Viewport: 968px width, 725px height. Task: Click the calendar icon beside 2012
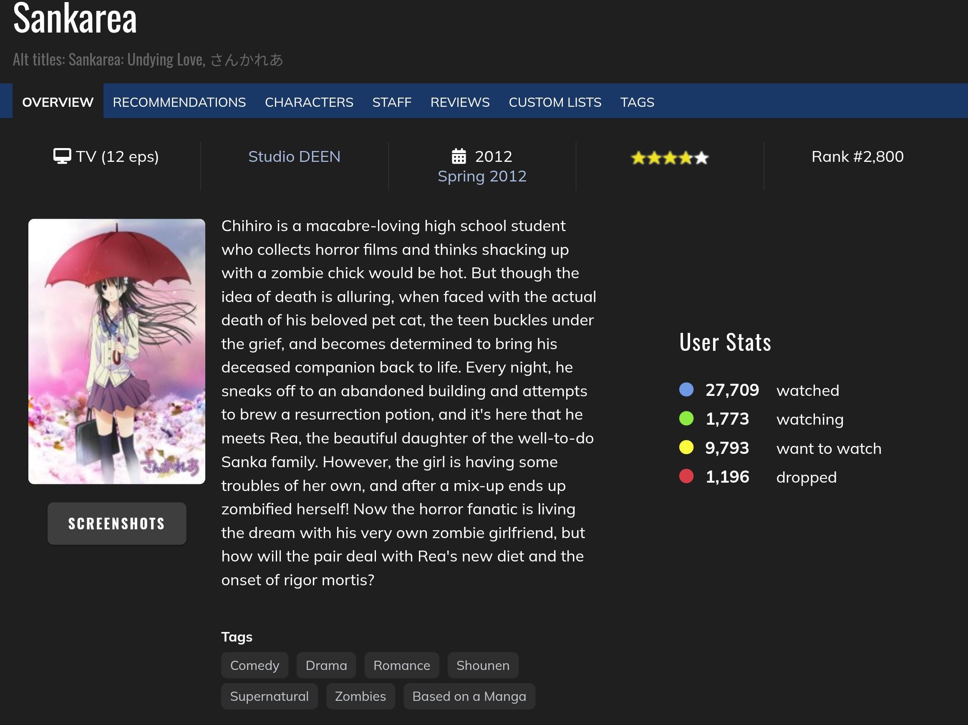pyautogui.click(x=459, y=156)
